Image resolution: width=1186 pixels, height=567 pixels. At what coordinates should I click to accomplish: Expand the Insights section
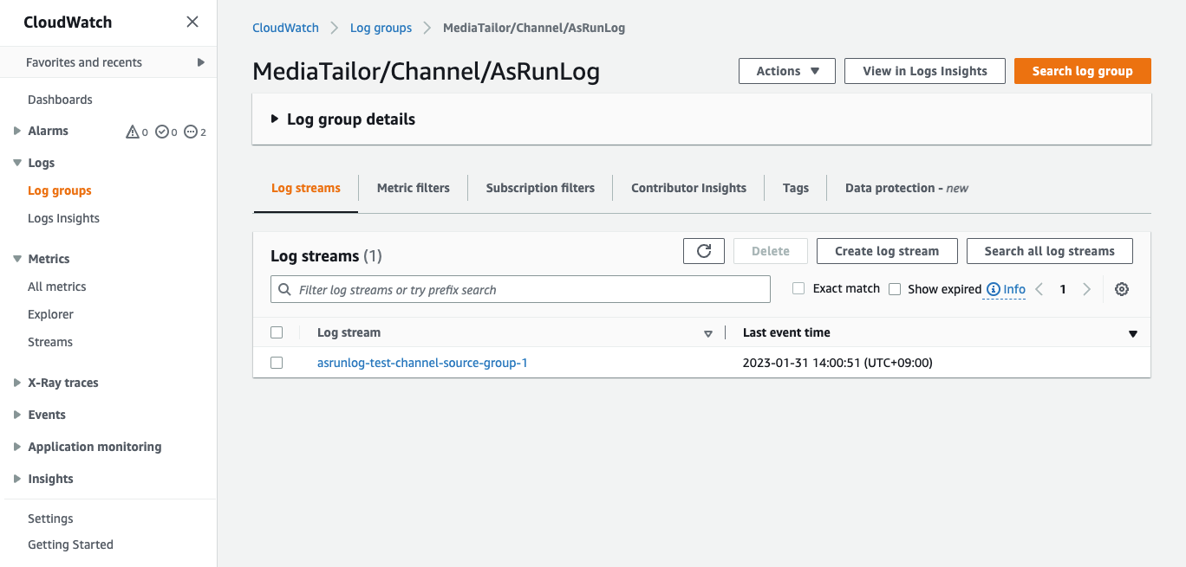[16, 479]
